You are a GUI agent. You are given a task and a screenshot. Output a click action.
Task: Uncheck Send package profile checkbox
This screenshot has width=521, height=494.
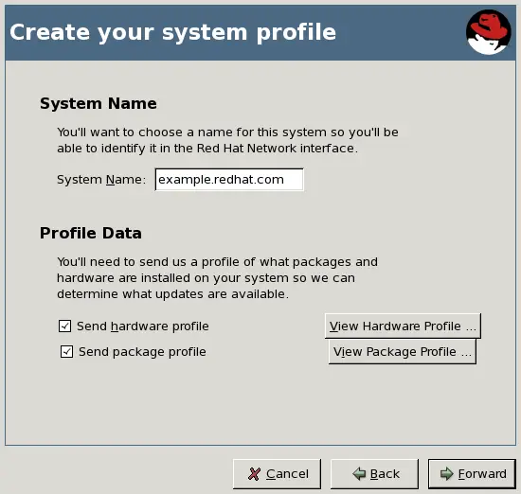coord(66,352)
